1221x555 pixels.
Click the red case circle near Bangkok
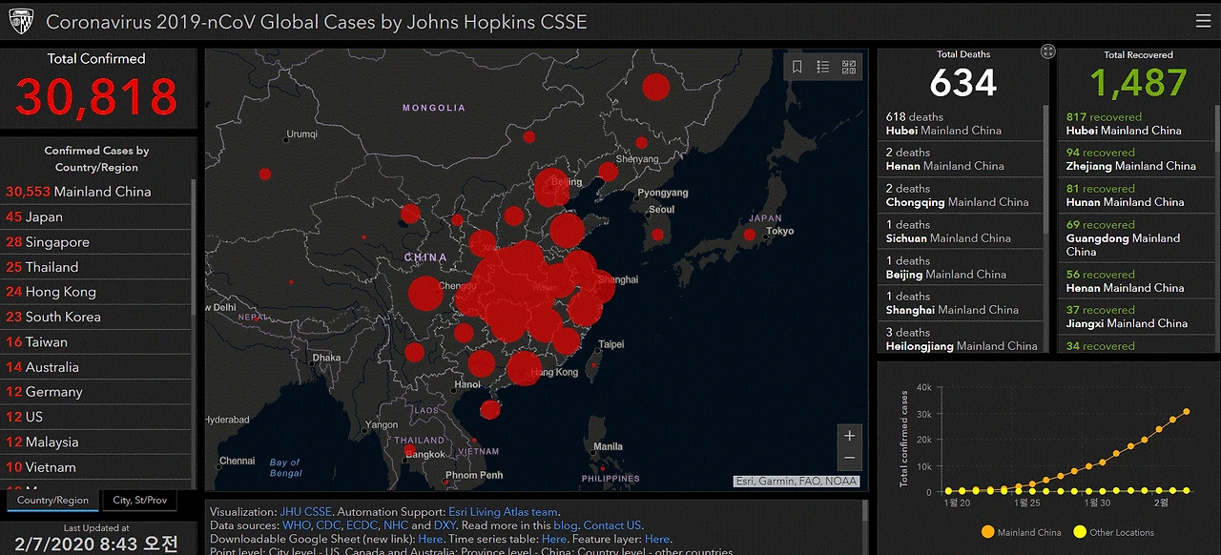pos(409,450)
